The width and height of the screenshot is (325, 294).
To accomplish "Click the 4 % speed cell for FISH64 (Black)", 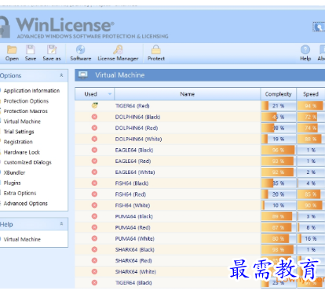I will [x=311, y=183].
